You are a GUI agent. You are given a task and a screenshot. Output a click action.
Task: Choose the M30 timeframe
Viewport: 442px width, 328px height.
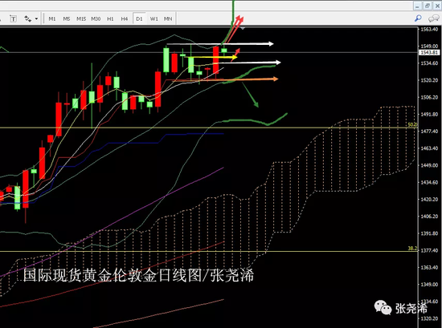pos(96,19)
